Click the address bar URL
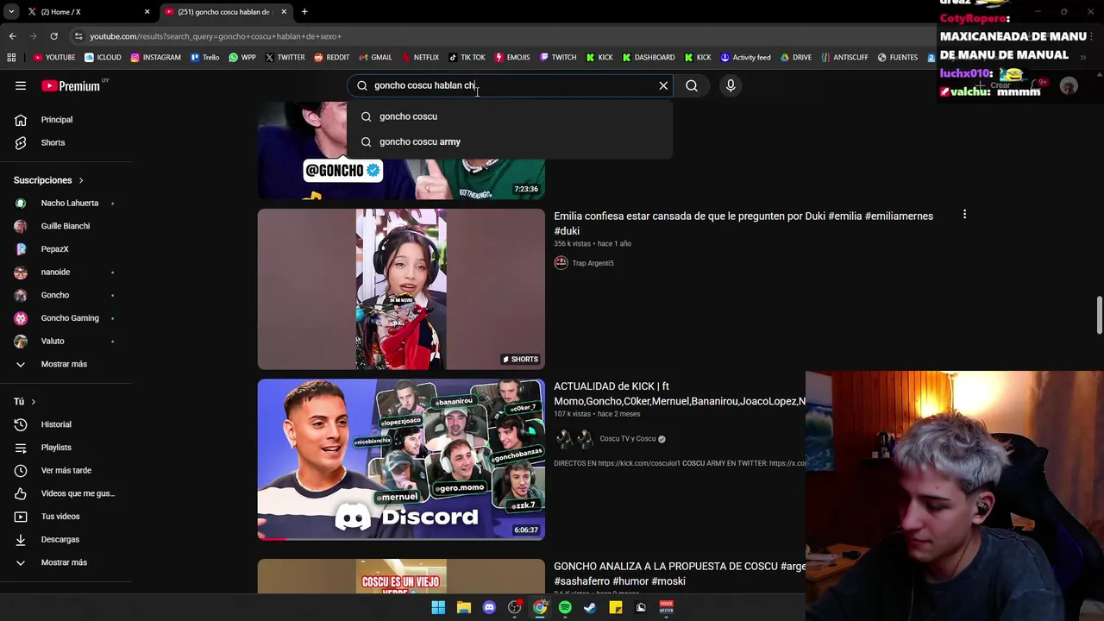1104x621 pixels. 216,36
